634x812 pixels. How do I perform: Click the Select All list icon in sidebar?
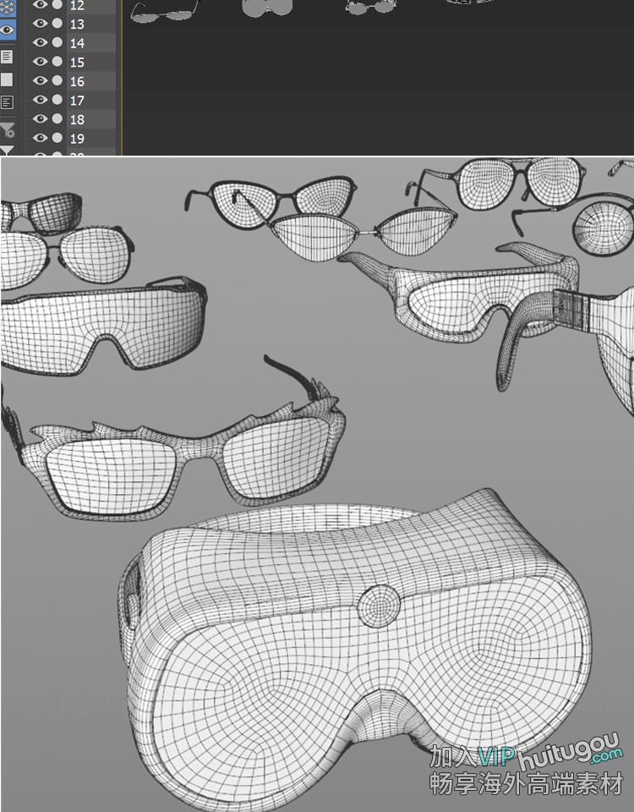coord(7,56)
